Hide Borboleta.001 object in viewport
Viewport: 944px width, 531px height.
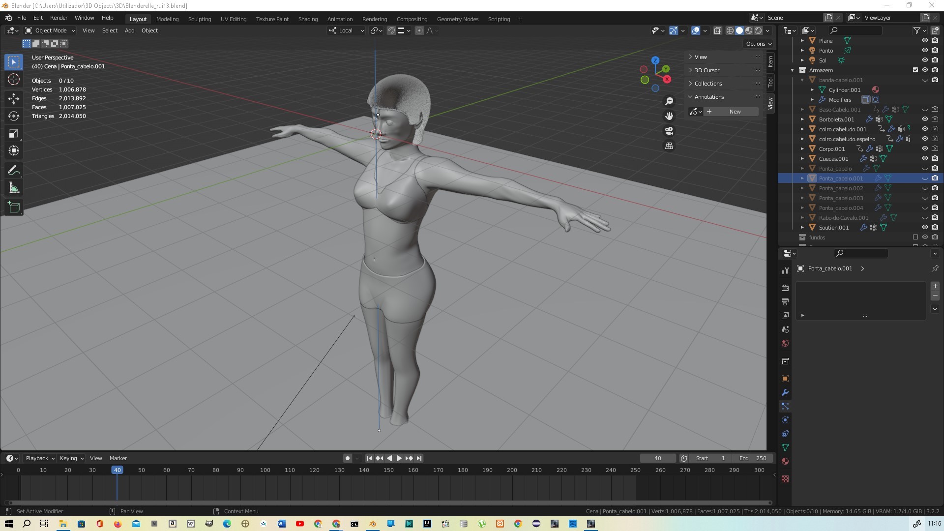[924, 119]
